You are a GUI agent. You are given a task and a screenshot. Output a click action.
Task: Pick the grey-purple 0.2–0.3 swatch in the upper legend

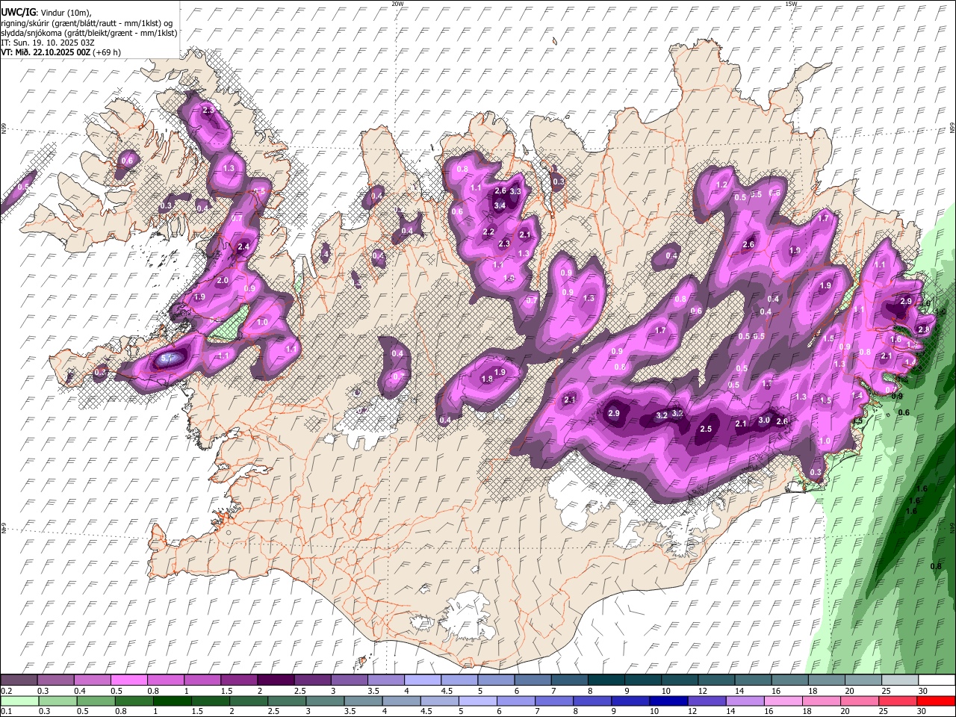[19, 680]
